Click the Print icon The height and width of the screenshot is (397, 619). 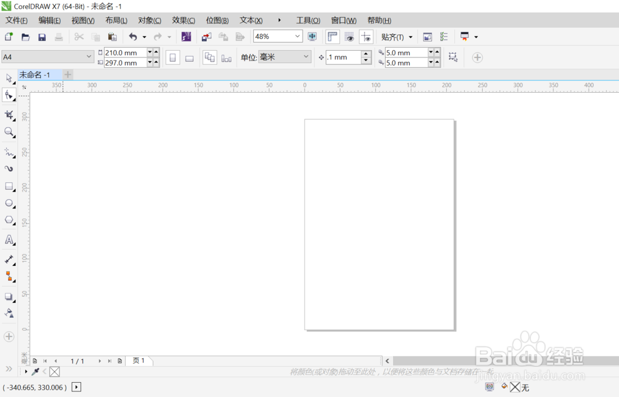click(58, 37)
